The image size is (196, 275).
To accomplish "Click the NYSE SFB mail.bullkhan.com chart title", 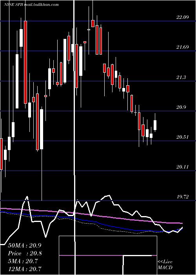I will (x=31, y=5).
